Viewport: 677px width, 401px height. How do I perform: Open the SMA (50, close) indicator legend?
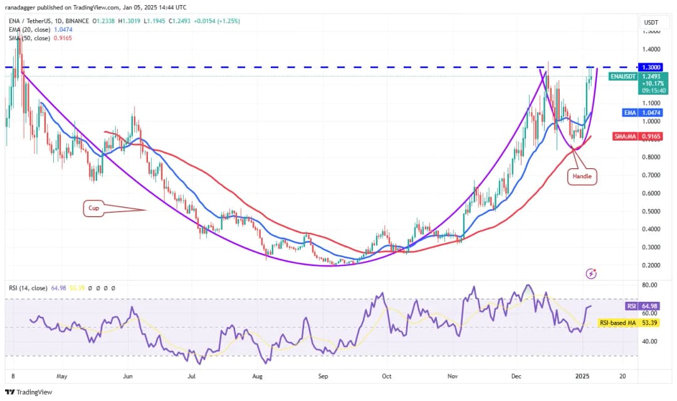[x=29, y=38]
